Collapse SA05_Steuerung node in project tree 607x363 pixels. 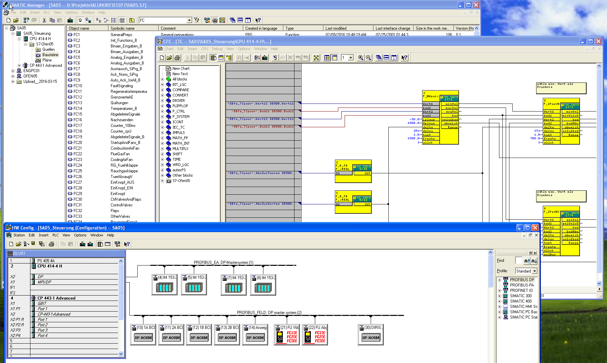pyautogui.click(x=13, y=33)
